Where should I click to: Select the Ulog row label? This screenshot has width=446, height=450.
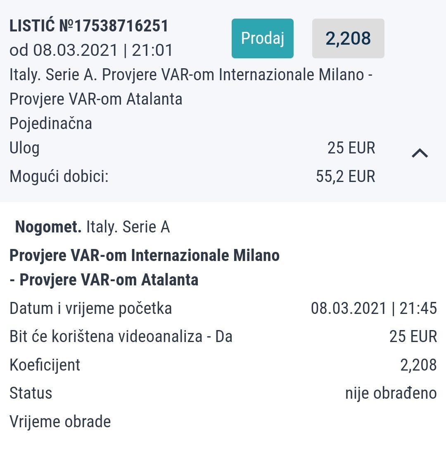click(25, 148)
